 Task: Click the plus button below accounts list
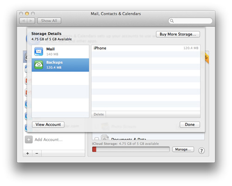[x=28, y=154]
